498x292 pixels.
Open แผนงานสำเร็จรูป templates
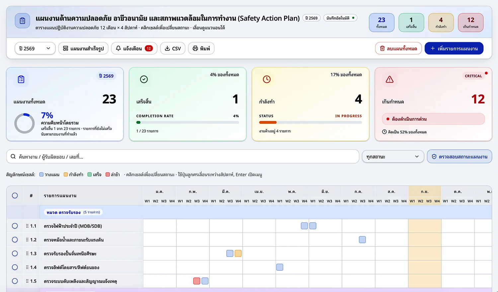pos(83,48)
